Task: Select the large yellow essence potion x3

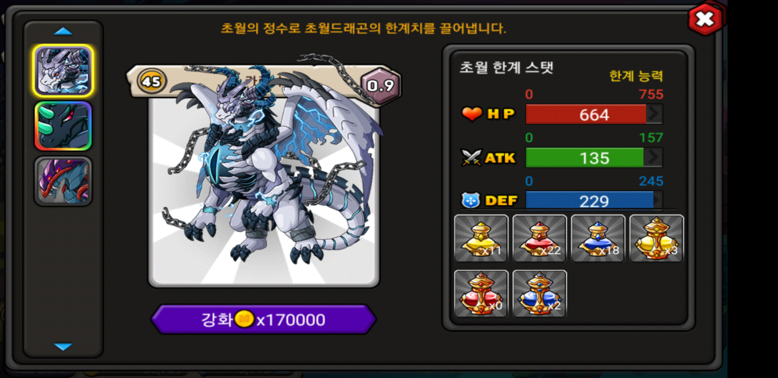Action: [657, 238]
